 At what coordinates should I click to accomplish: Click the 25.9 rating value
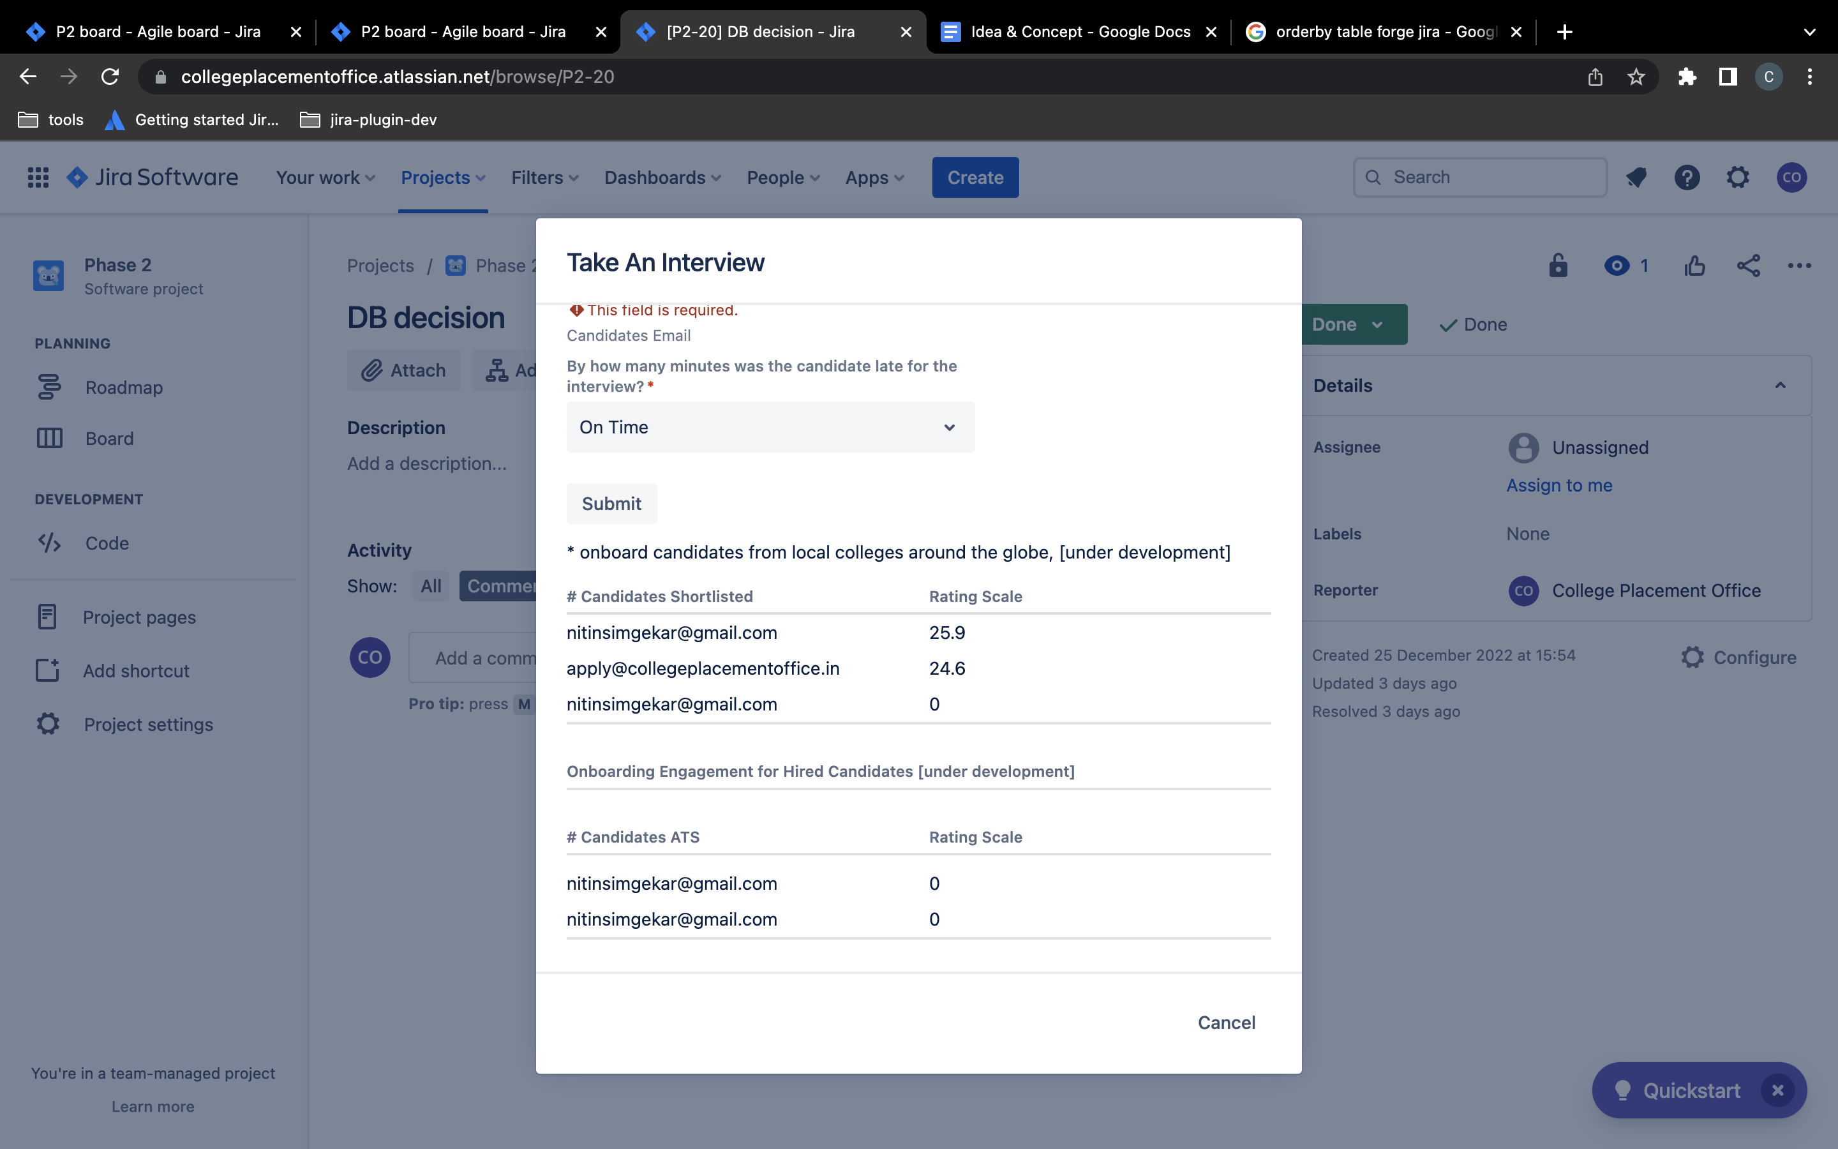[x=947, y=632]
